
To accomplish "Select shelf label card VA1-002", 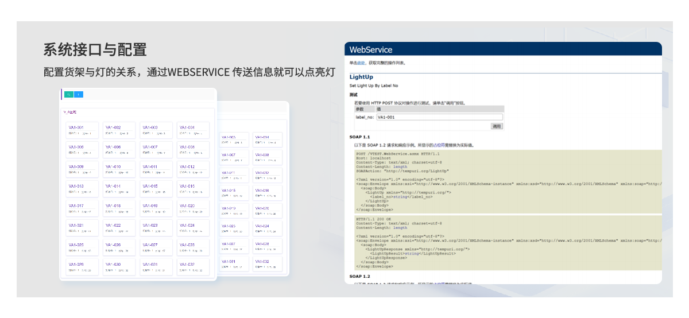I will pos(119,130).
